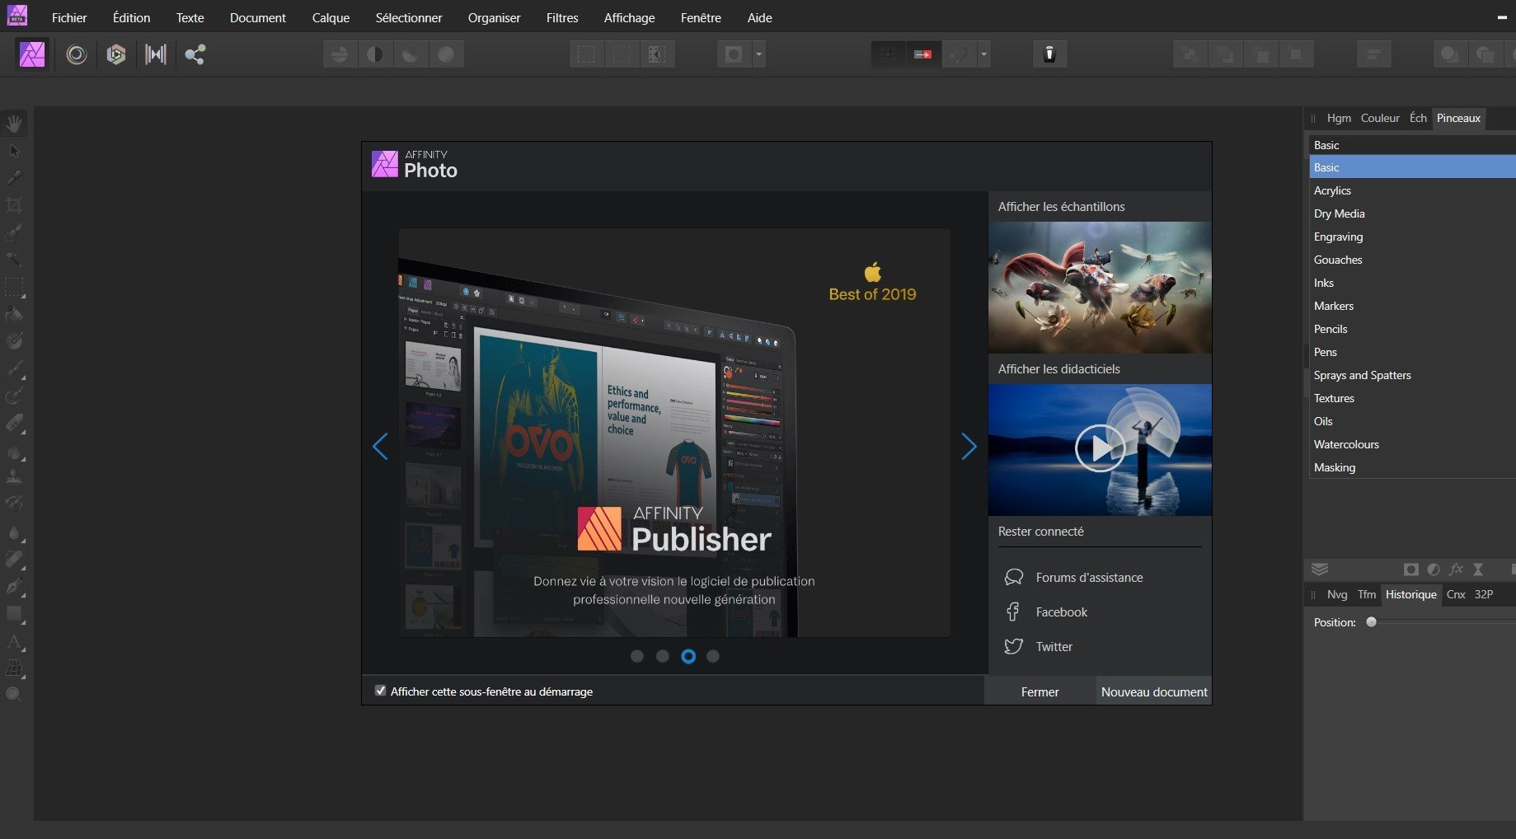Go to next slide with right arrow
The width and height of the screenshot is (1516, 839).
click(969, 447)
